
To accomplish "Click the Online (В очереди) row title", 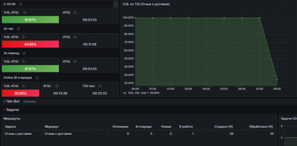I will (x=18, y=78).
